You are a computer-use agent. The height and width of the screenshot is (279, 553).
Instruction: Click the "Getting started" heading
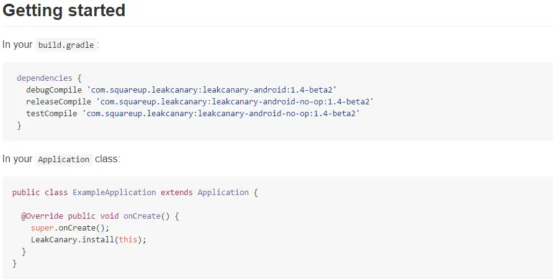coord(64,11)
